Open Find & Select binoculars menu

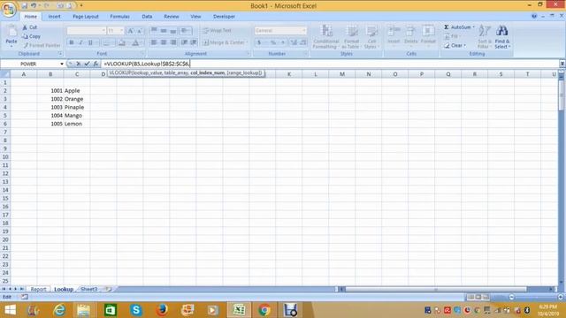point(501,36)
